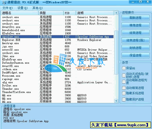Check the 隐藏系统进程 option

click(x=124, y=93)
